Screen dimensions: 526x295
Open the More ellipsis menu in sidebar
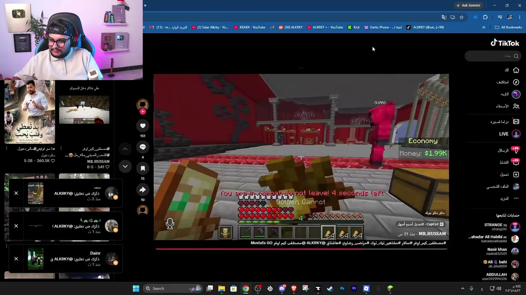(x=516, y=199)
